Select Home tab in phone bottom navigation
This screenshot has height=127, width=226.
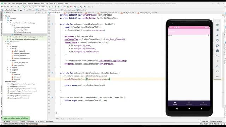tap(175, 103)
